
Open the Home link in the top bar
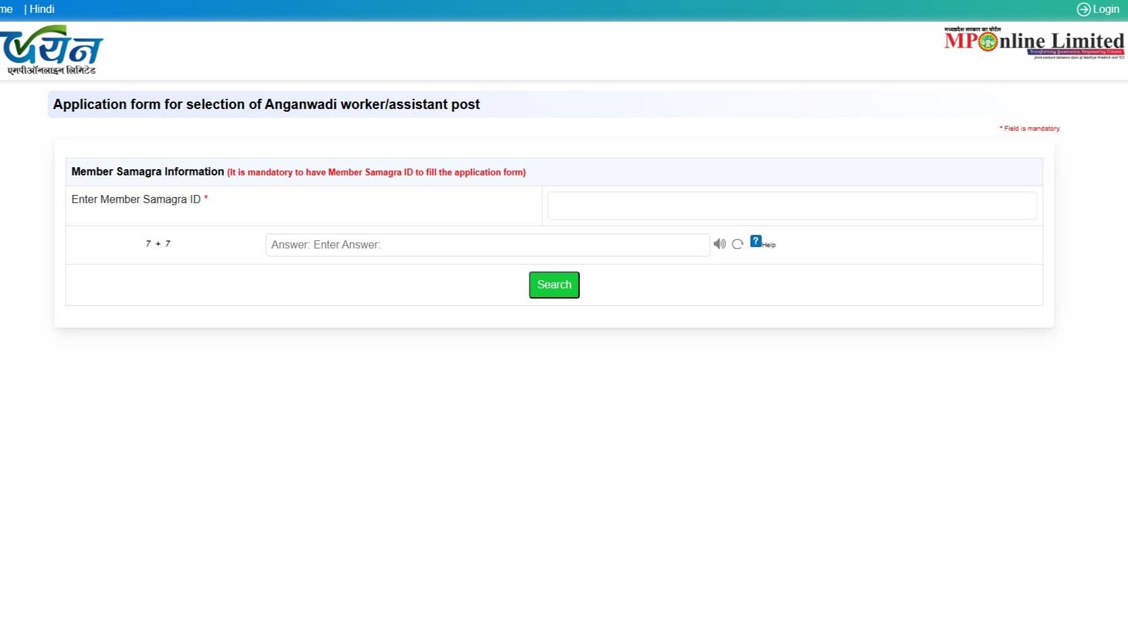coord(5,9)
